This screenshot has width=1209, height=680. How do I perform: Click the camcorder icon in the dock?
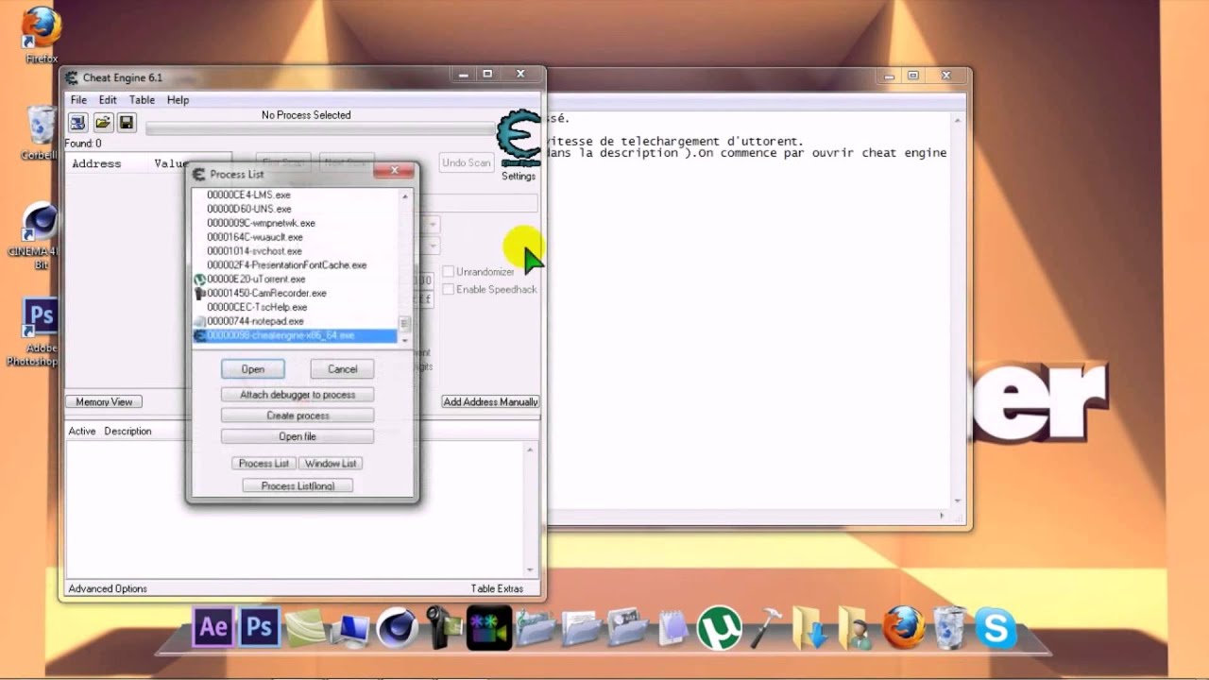pos(443,628)
